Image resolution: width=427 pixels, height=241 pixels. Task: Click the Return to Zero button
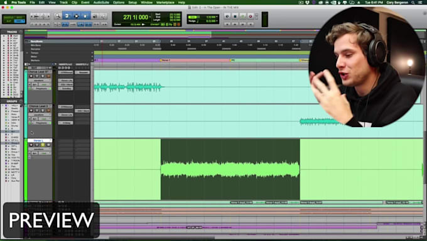(227, 24)
